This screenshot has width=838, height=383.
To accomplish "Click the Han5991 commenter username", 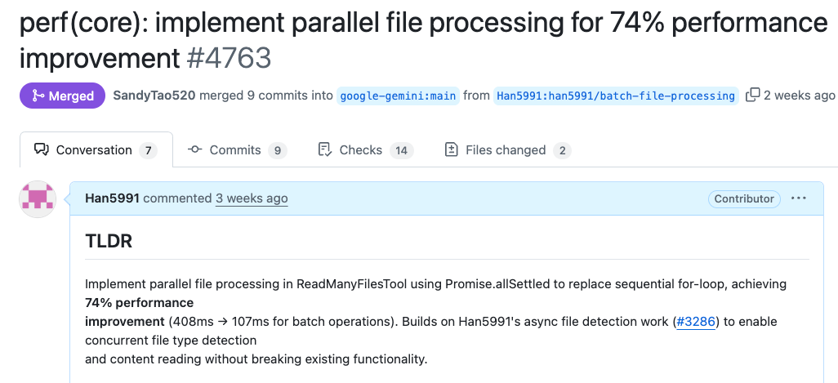I will 112,198.
